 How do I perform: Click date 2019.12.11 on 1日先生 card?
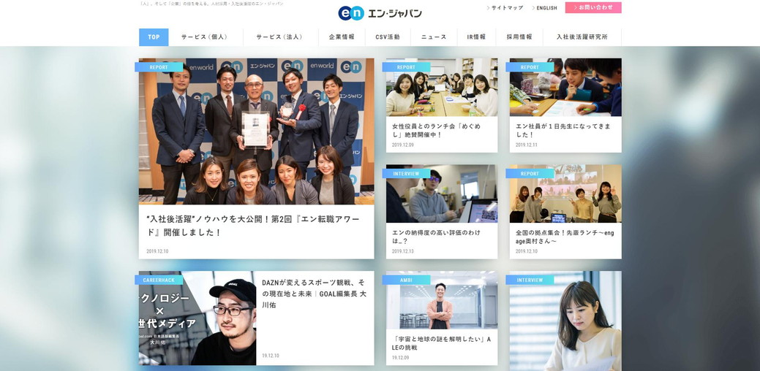click(527, 145)
